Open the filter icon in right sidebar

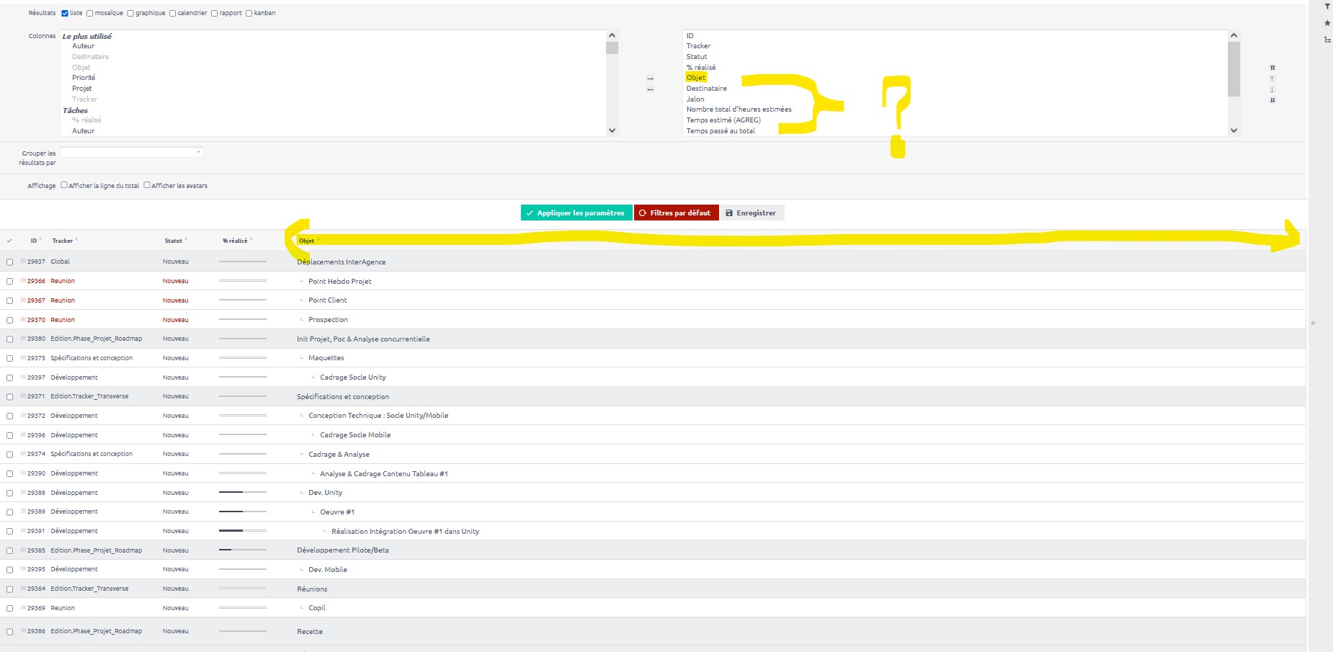click(1327, 6)
